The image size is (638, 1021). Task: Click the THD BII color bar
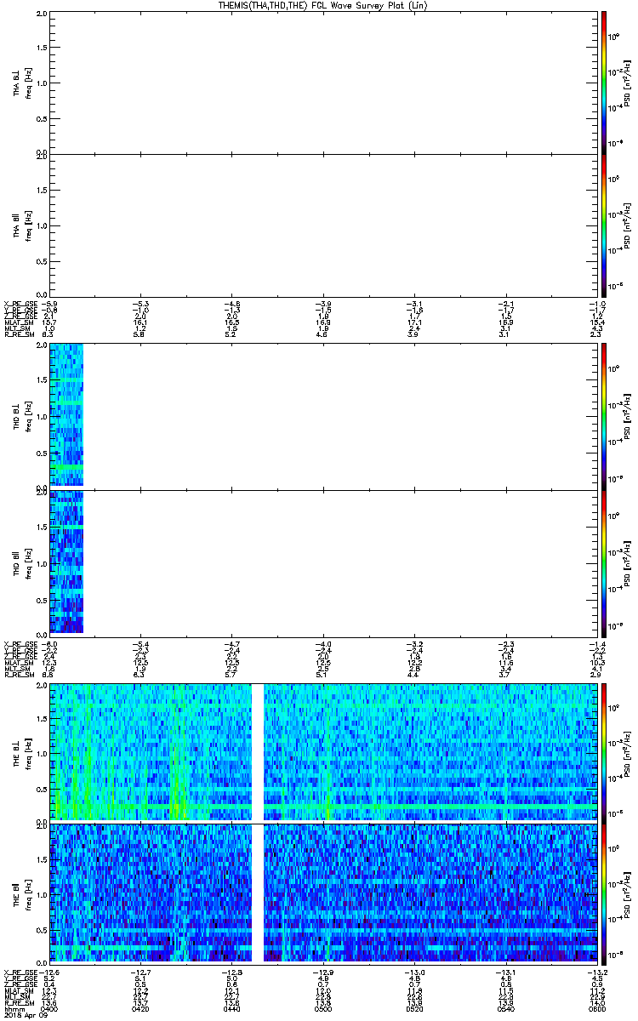click(604, 562)
